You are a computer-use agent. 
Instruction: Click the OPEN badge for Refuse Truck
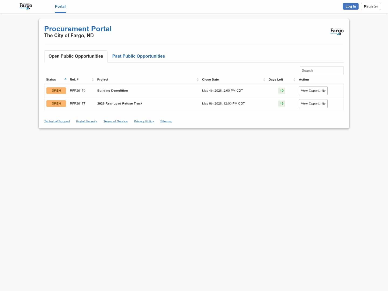tap(56, 104)
